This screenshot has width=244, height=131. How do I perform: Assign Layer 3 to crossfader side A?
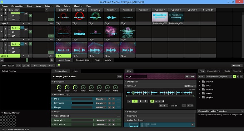coord(24,23)
